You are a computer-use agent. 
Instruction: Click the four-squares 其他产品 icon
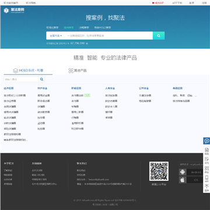point(71,71)
